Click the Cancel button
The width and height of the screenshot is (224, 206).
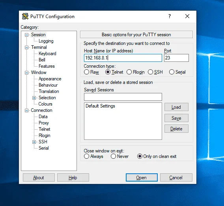tap(176, 178)
